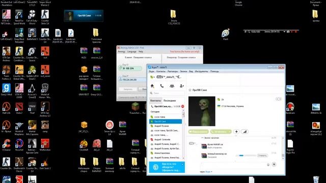Click Skype contact list scrollbar
This screenshot has height=183, width=326.
183,135
